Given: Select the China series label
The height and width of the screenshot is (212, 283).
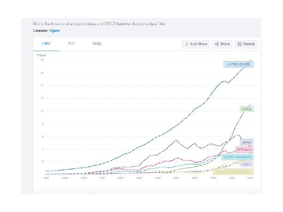Looking at the screenshot, I should coord(246,109).
